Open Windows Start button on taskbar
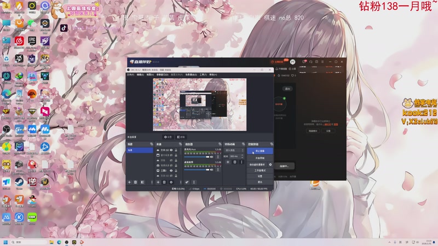The width and height of the screenshot is (438, 246). coord(5,242)
